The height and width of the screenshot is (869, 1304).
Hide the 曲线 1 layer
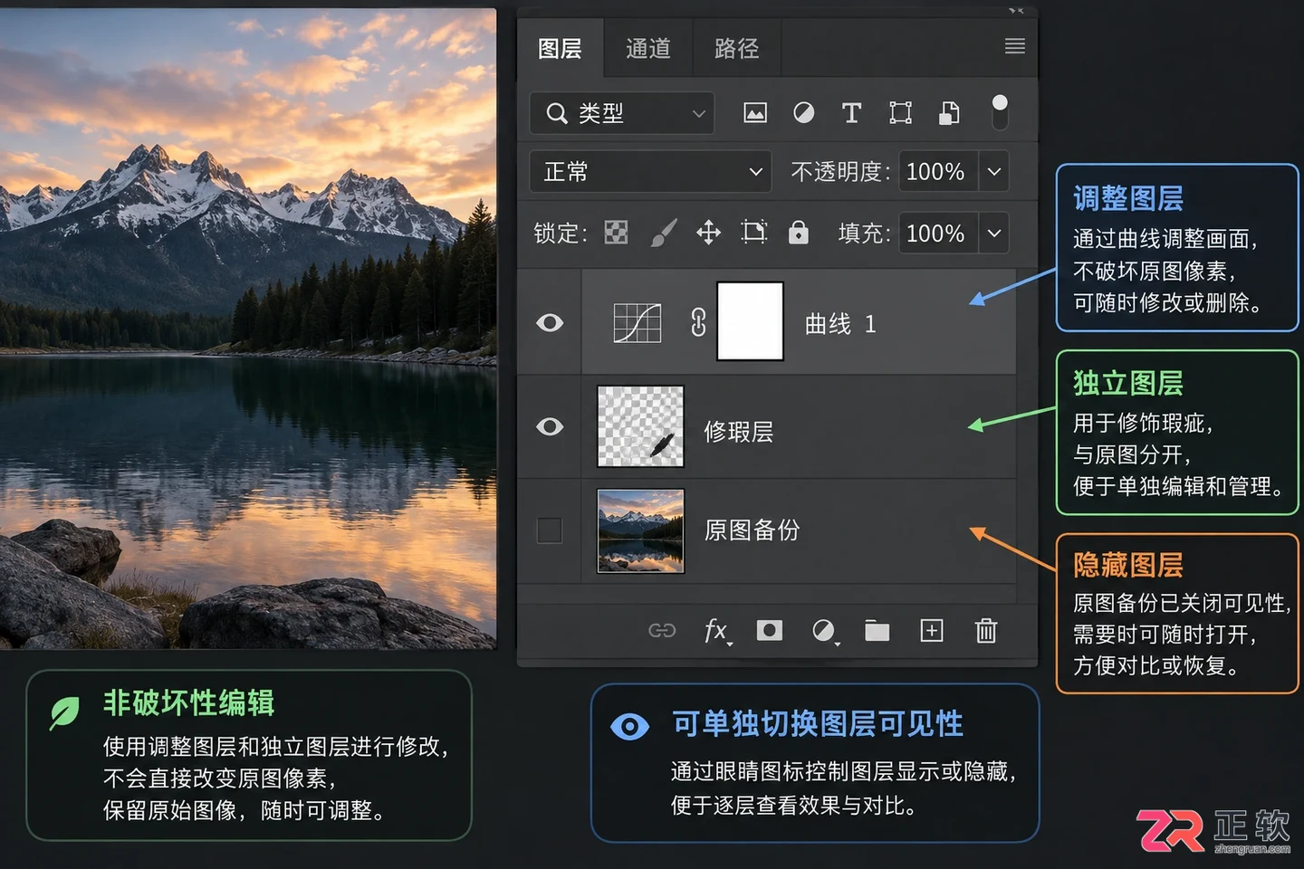pyautogui.click(x=550, y=322)
